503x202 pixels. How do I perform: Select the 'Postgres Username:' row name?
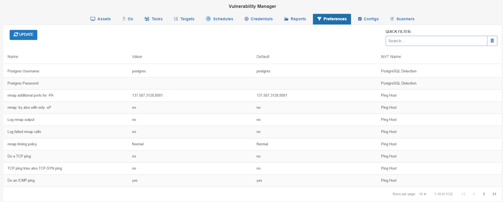[24, 71]
